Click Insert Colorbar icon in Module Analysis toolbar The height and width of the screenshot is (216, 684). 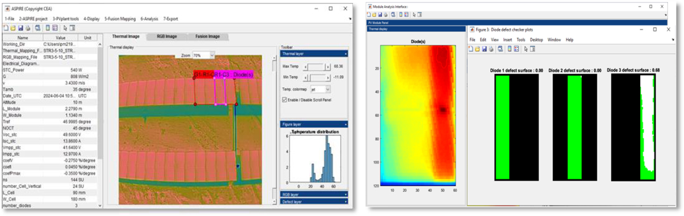point(401,15)
